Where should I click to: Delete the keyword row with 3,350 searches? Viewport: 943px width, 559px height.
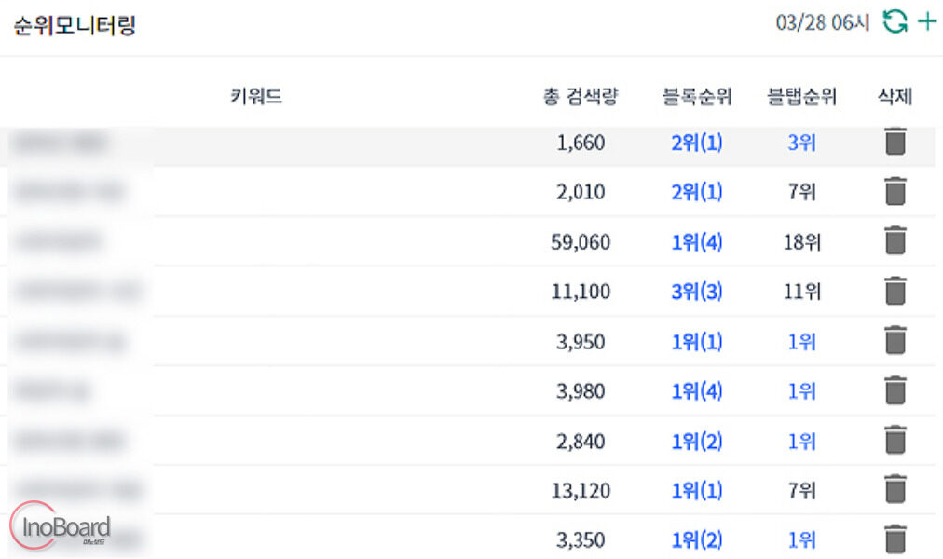[895, 539]
